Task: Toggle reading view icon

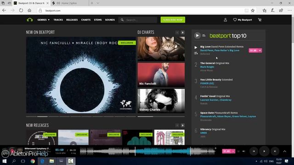Action: click(x=247, y=11)
